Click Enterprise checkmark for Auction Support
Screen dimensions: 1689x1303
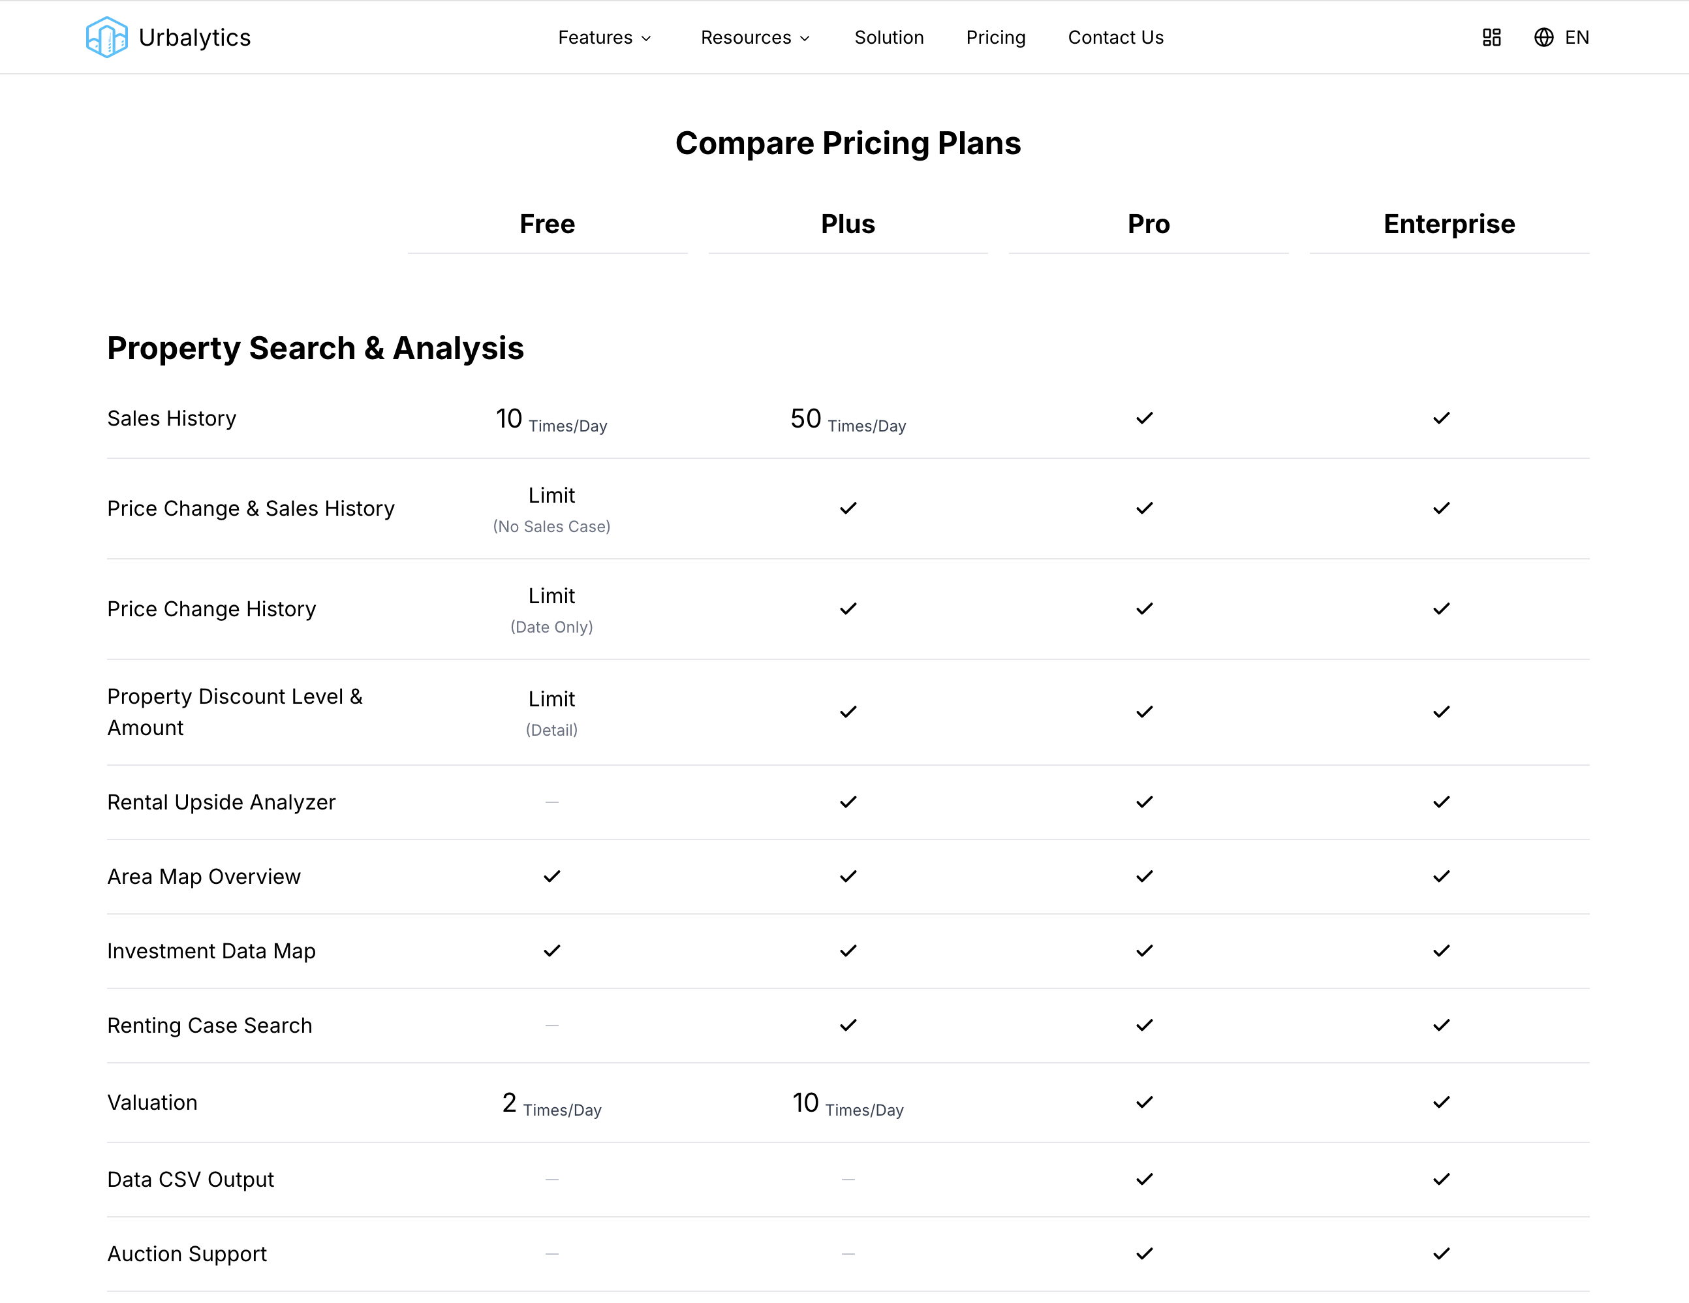[1441, 1253]
